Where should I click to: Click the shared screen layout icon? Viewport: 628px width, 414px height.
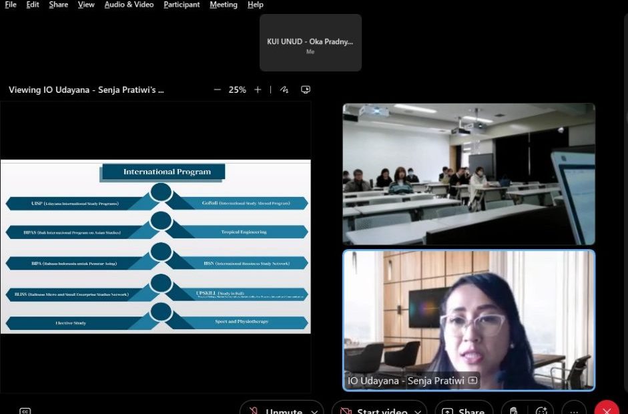coord(306,89)
